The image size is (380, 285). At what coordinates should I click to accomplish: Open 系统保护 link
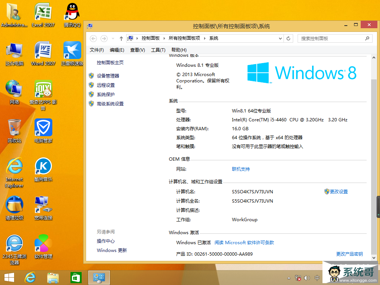tap(106, 95)
